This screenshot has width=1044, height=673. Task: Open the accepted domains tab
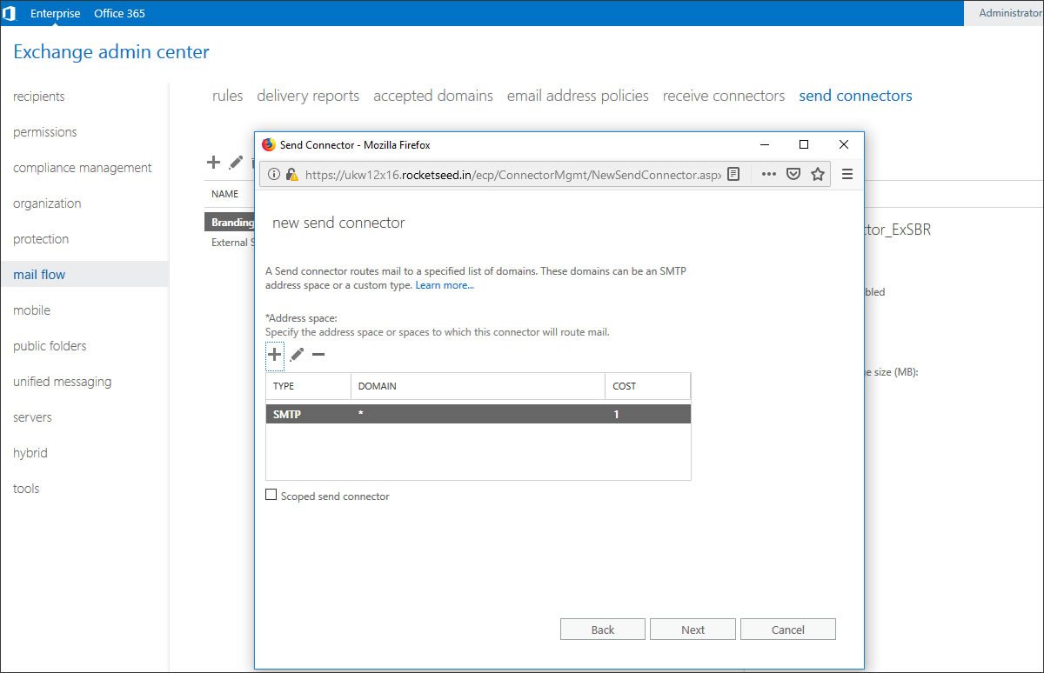432,96
